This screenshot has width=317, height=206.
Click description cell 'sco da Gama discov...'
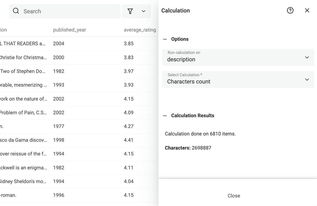24,140
